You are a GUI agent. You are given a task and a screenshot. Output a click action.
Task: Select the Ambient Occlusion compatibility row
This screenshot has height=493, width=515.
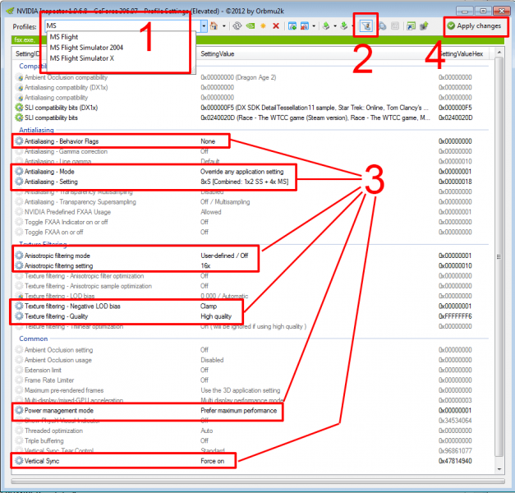click(x=253, y=77)
